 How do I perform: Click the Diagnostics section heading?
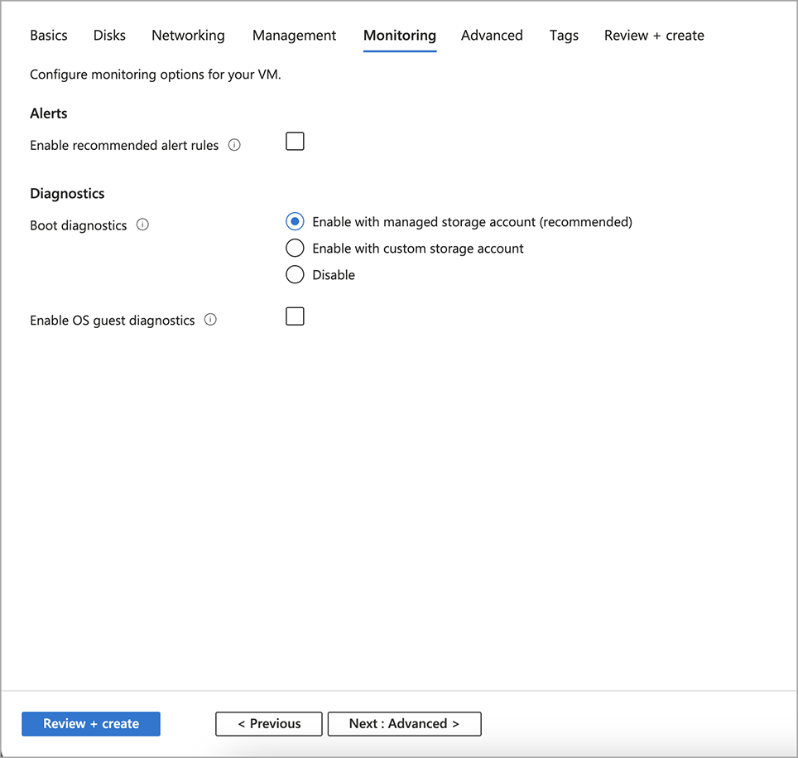click(67, 194)
